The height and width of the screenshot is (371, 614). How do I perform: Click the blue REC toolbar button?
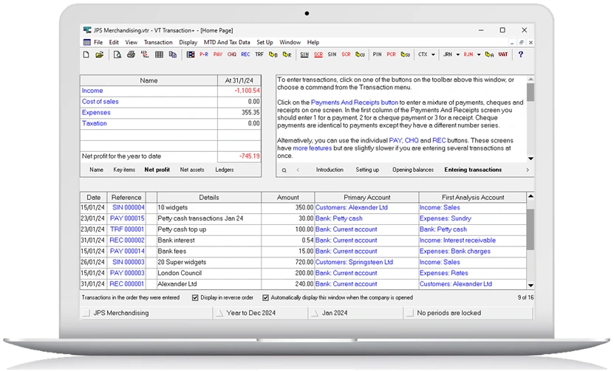pyautogui.click(x=245, y=55)
